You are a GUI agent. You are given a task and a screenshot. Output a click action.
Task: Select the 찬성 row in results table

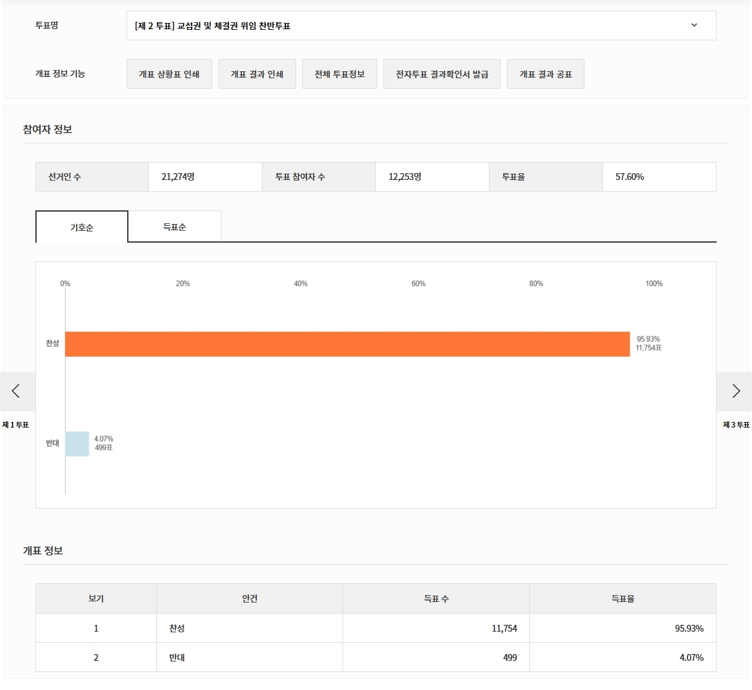(x=177, y=629)
